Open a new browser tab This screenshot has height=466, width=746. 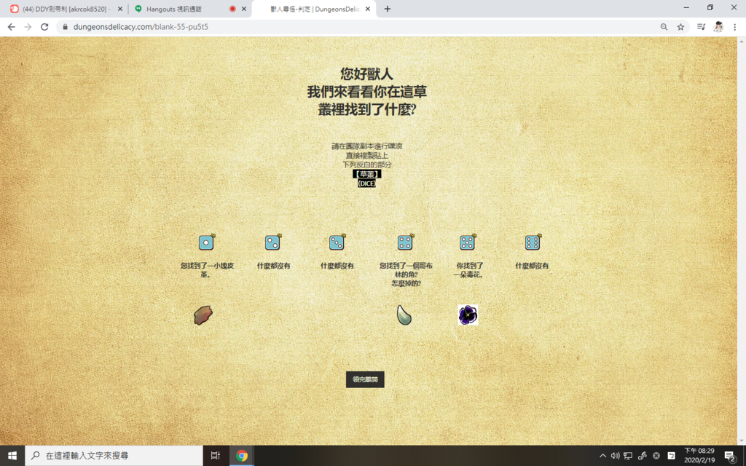click(388, 9)
